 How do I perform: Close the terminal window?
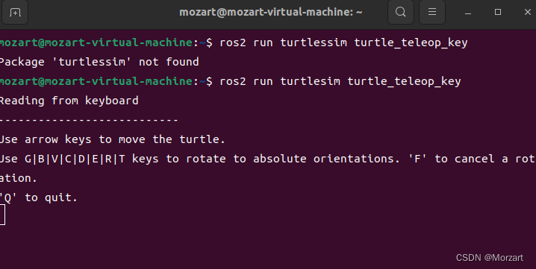pyautogui.click(x=528, y=12)
